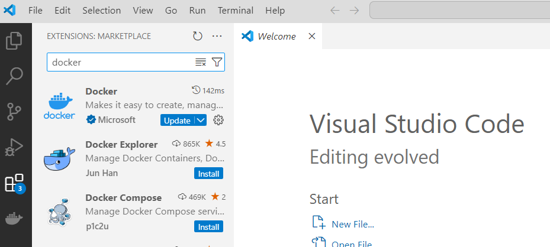The width and height of the screenshot is (550, 247).
Task: Click the Jun Han publisher name
Action: 102,173
